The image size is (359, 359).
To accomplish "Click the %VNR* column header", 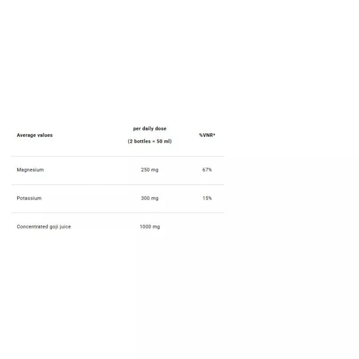I will [207, 135].
